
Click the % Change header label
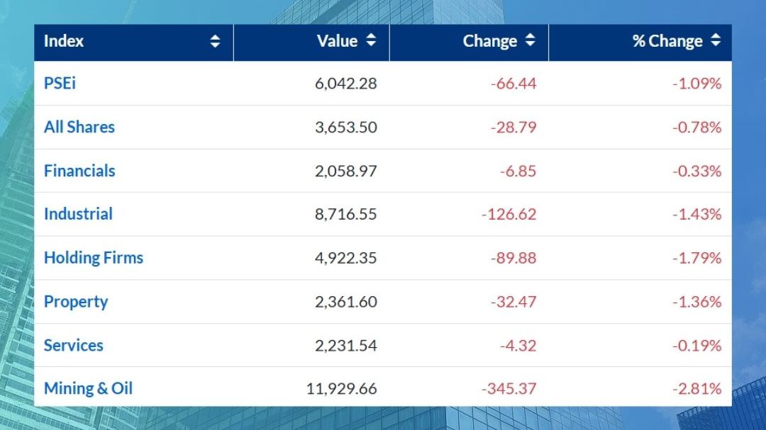(x=667, y=41)
